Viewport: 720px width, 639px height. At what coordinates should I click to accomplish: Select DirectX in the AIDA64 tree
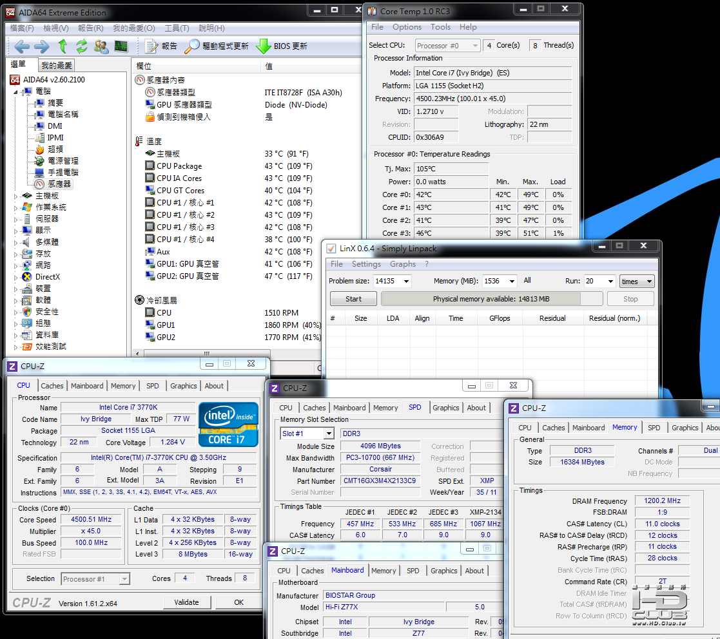click(47, 276)
